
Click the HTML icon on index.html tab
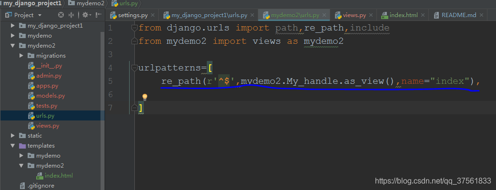pos(385,15)
